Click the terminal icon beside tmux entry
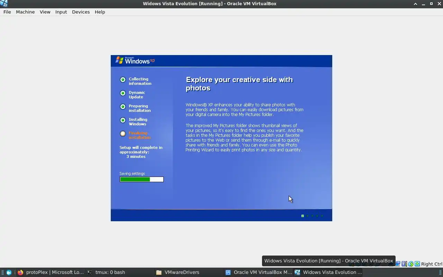Image resolution: width=443 pixels, height=277 pixels. (x=90, y=272)
